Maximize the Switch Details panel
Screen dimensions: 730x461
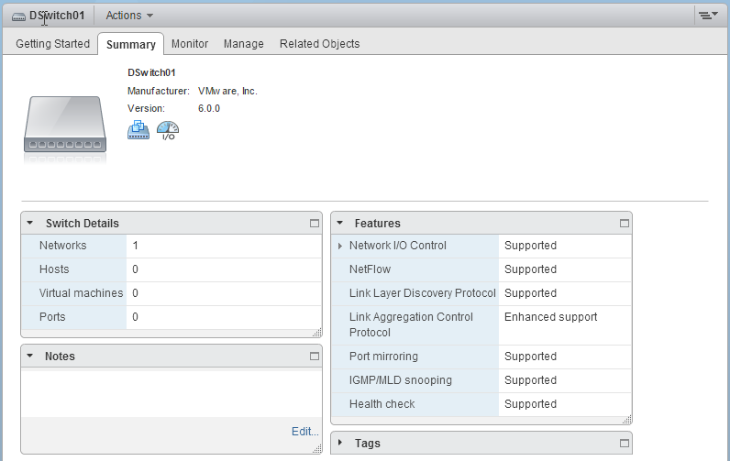point(314,223)
